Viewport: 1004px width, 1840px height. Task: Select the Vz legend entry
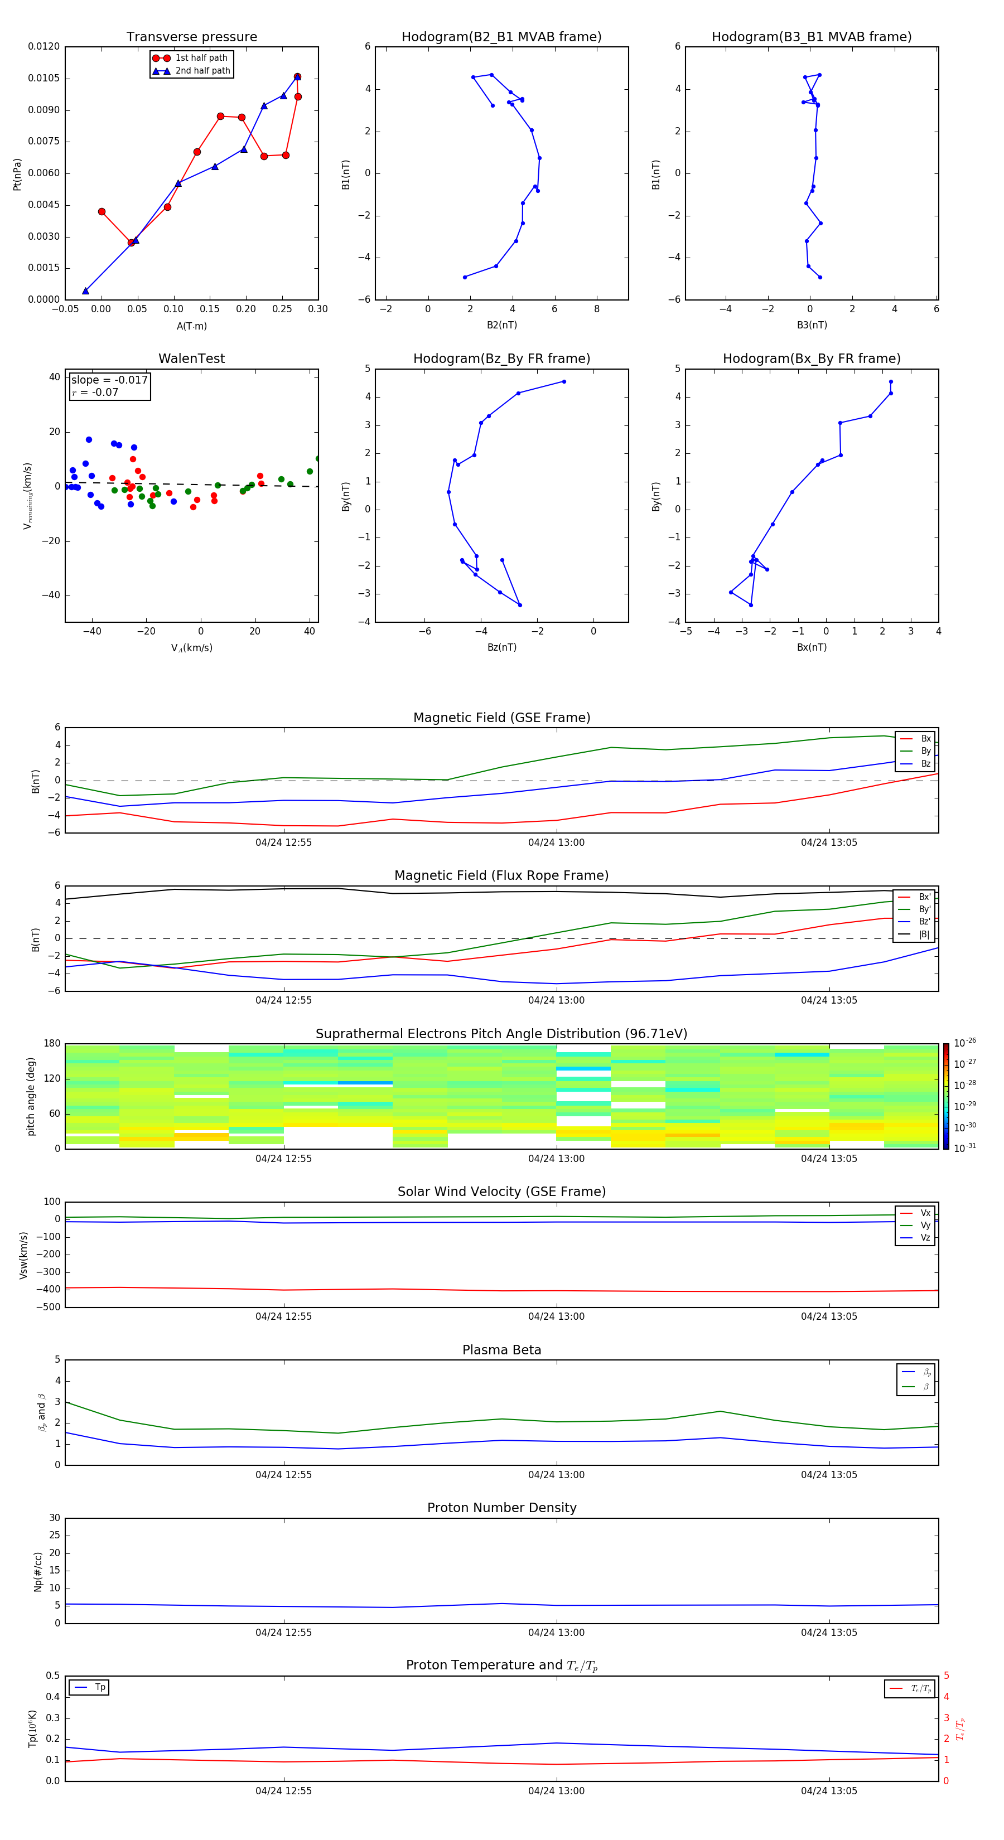[x=916, y=1238]
